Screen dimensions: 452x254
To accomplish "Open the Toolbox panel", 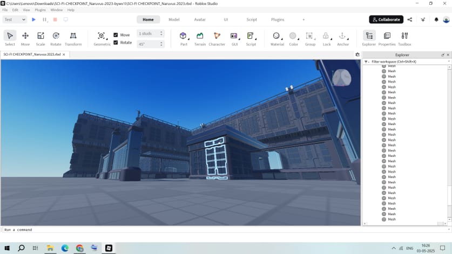I will click(x=404, y=38).
